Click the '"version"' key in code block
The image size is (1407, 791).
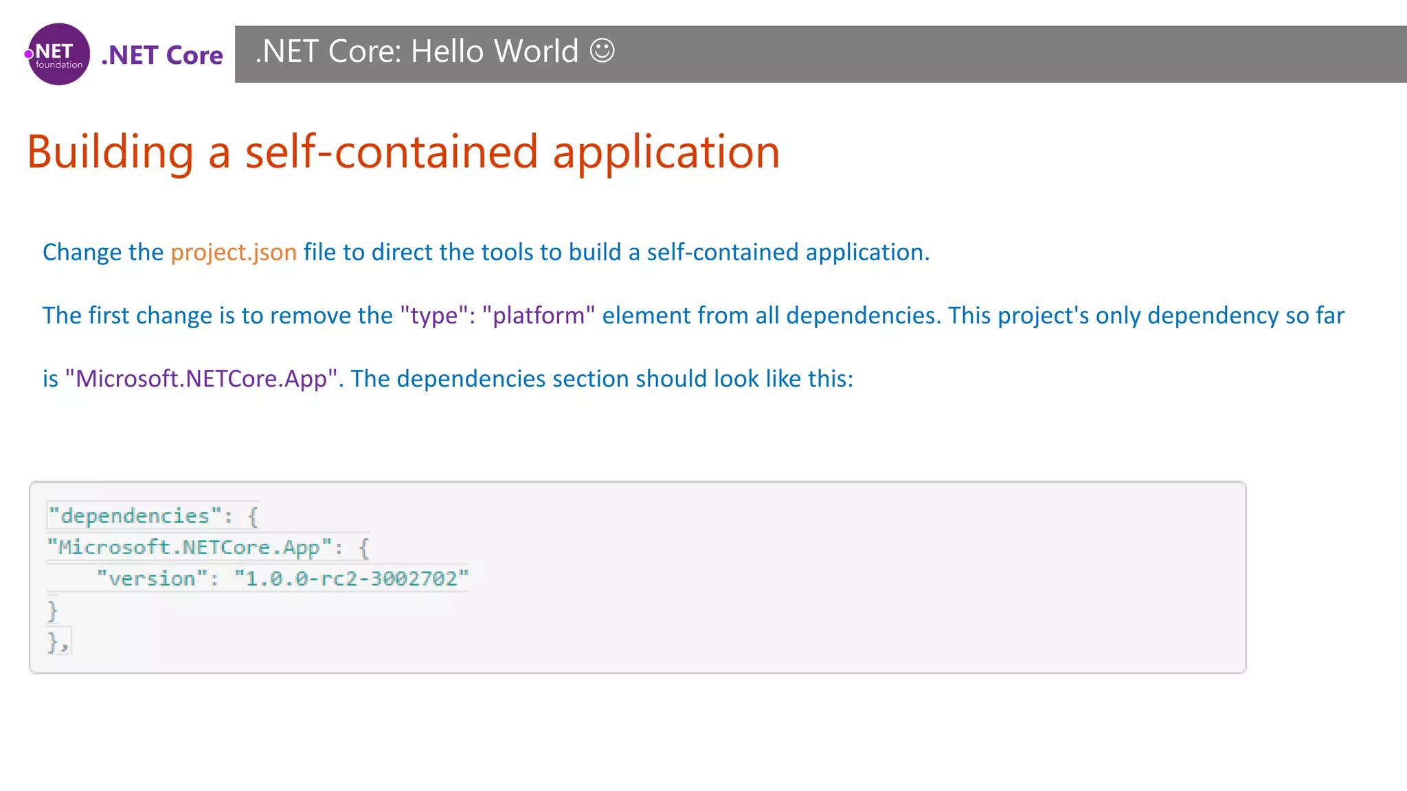click(151, 579)
